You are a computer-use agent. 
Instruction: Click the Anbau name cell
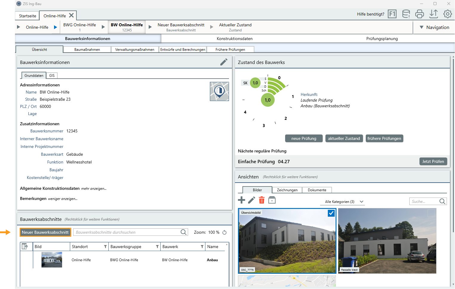pos(212,260)
